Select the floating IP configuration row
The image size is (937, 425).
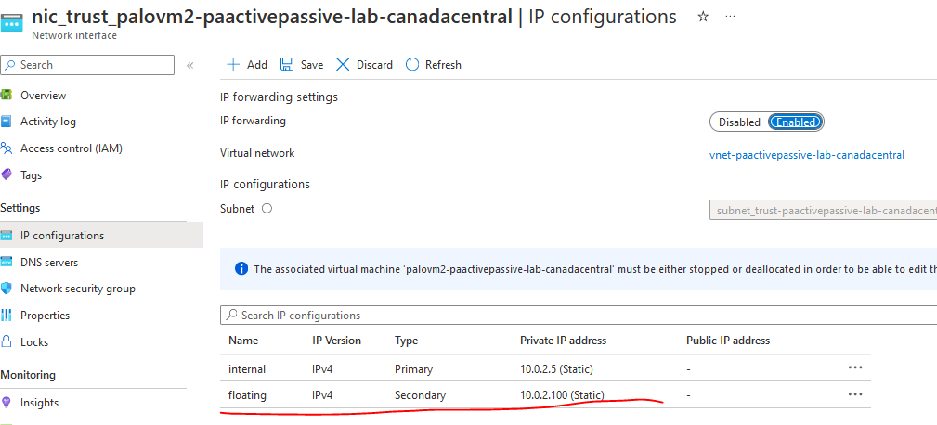pyautogui.click(x=247, y=395)
